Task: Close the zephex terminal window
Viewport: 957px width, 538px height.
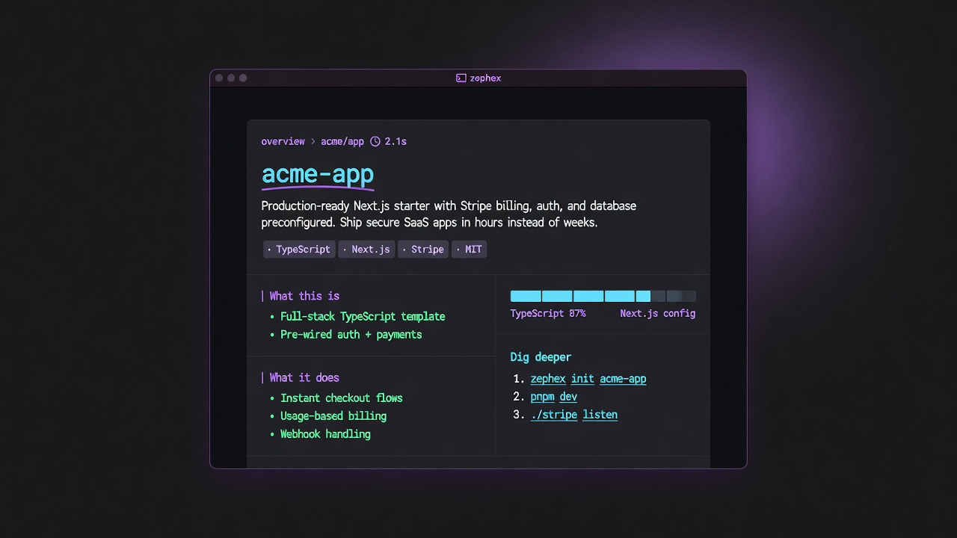Action: [219, 78]
